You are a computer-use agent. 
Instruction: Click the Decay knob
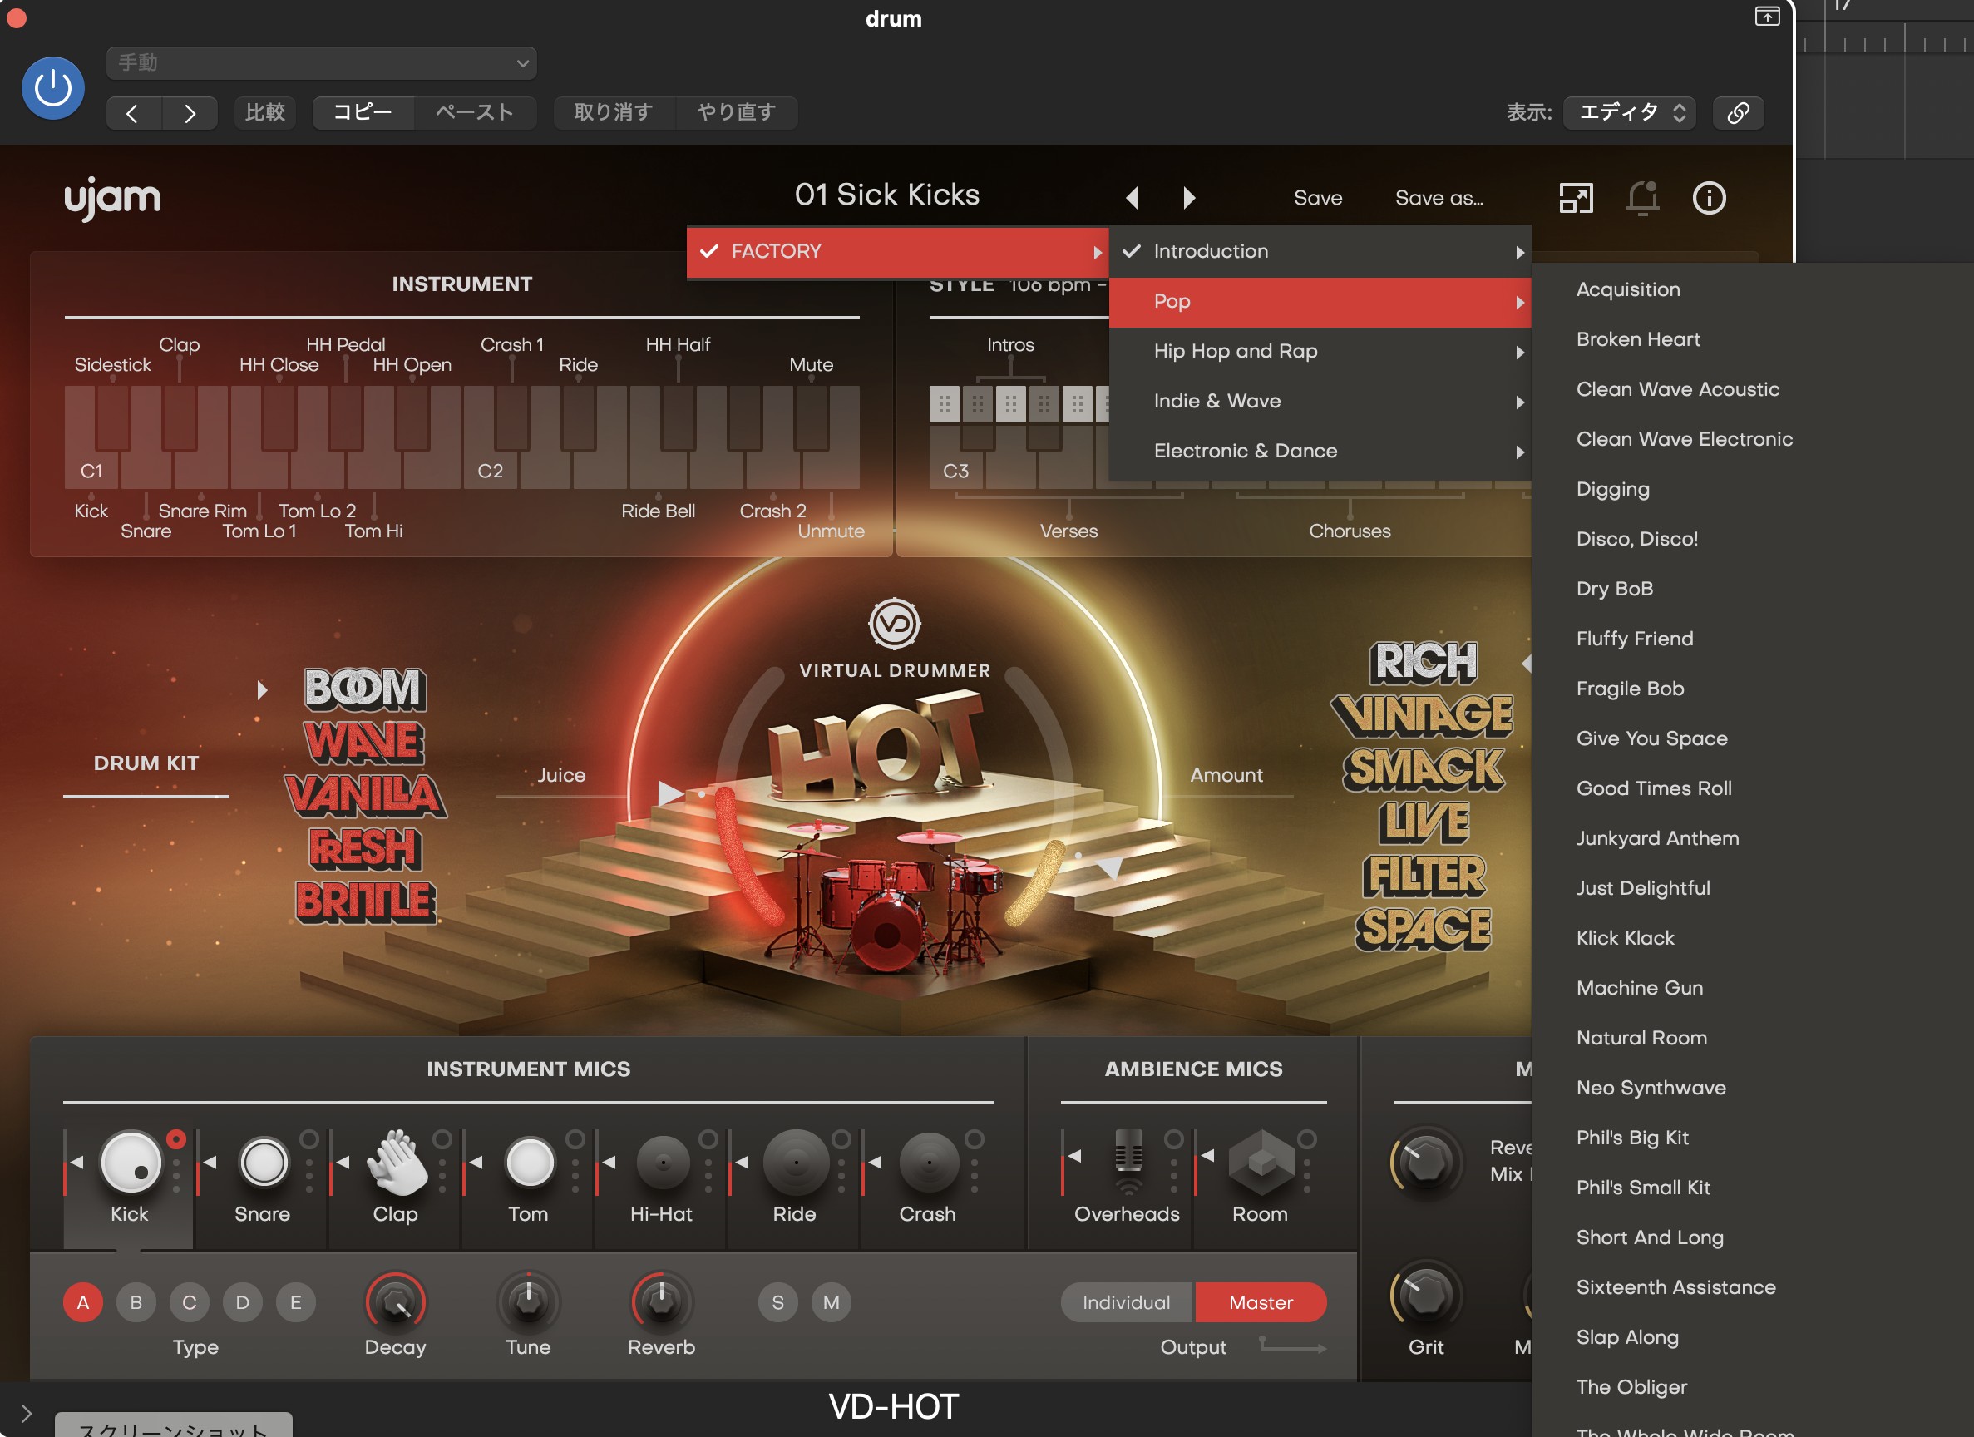(396, 1302)
